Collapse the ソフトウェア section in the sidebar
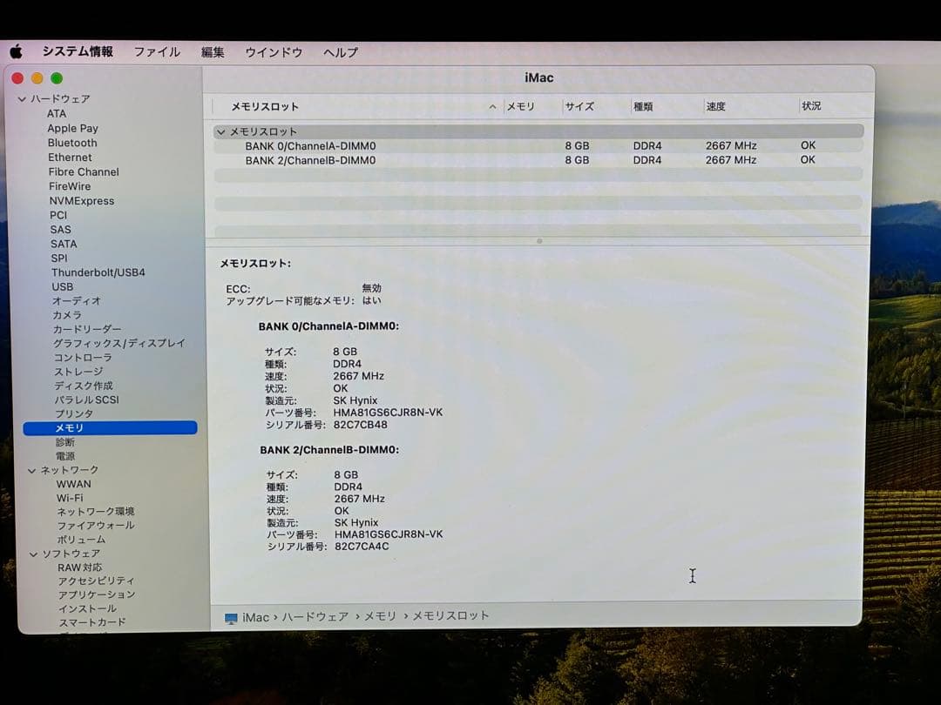The image size is (941, 705). click(33, 553)
